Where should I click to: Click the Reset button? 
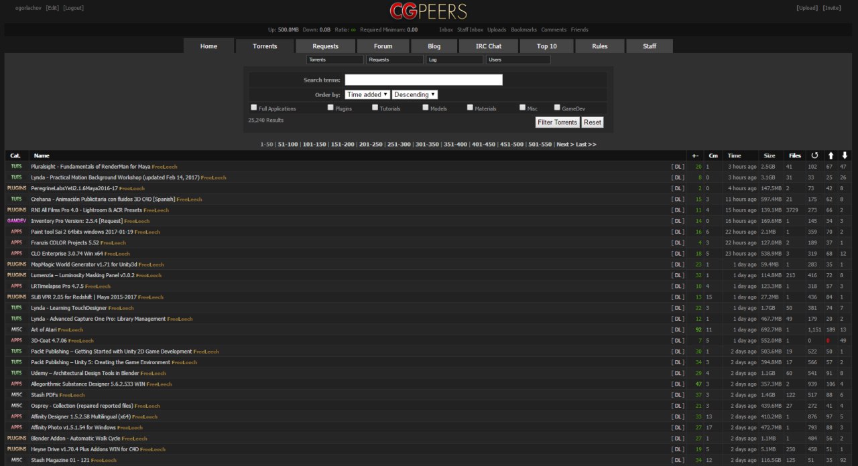pyautogui.click(x=592, y=123)
